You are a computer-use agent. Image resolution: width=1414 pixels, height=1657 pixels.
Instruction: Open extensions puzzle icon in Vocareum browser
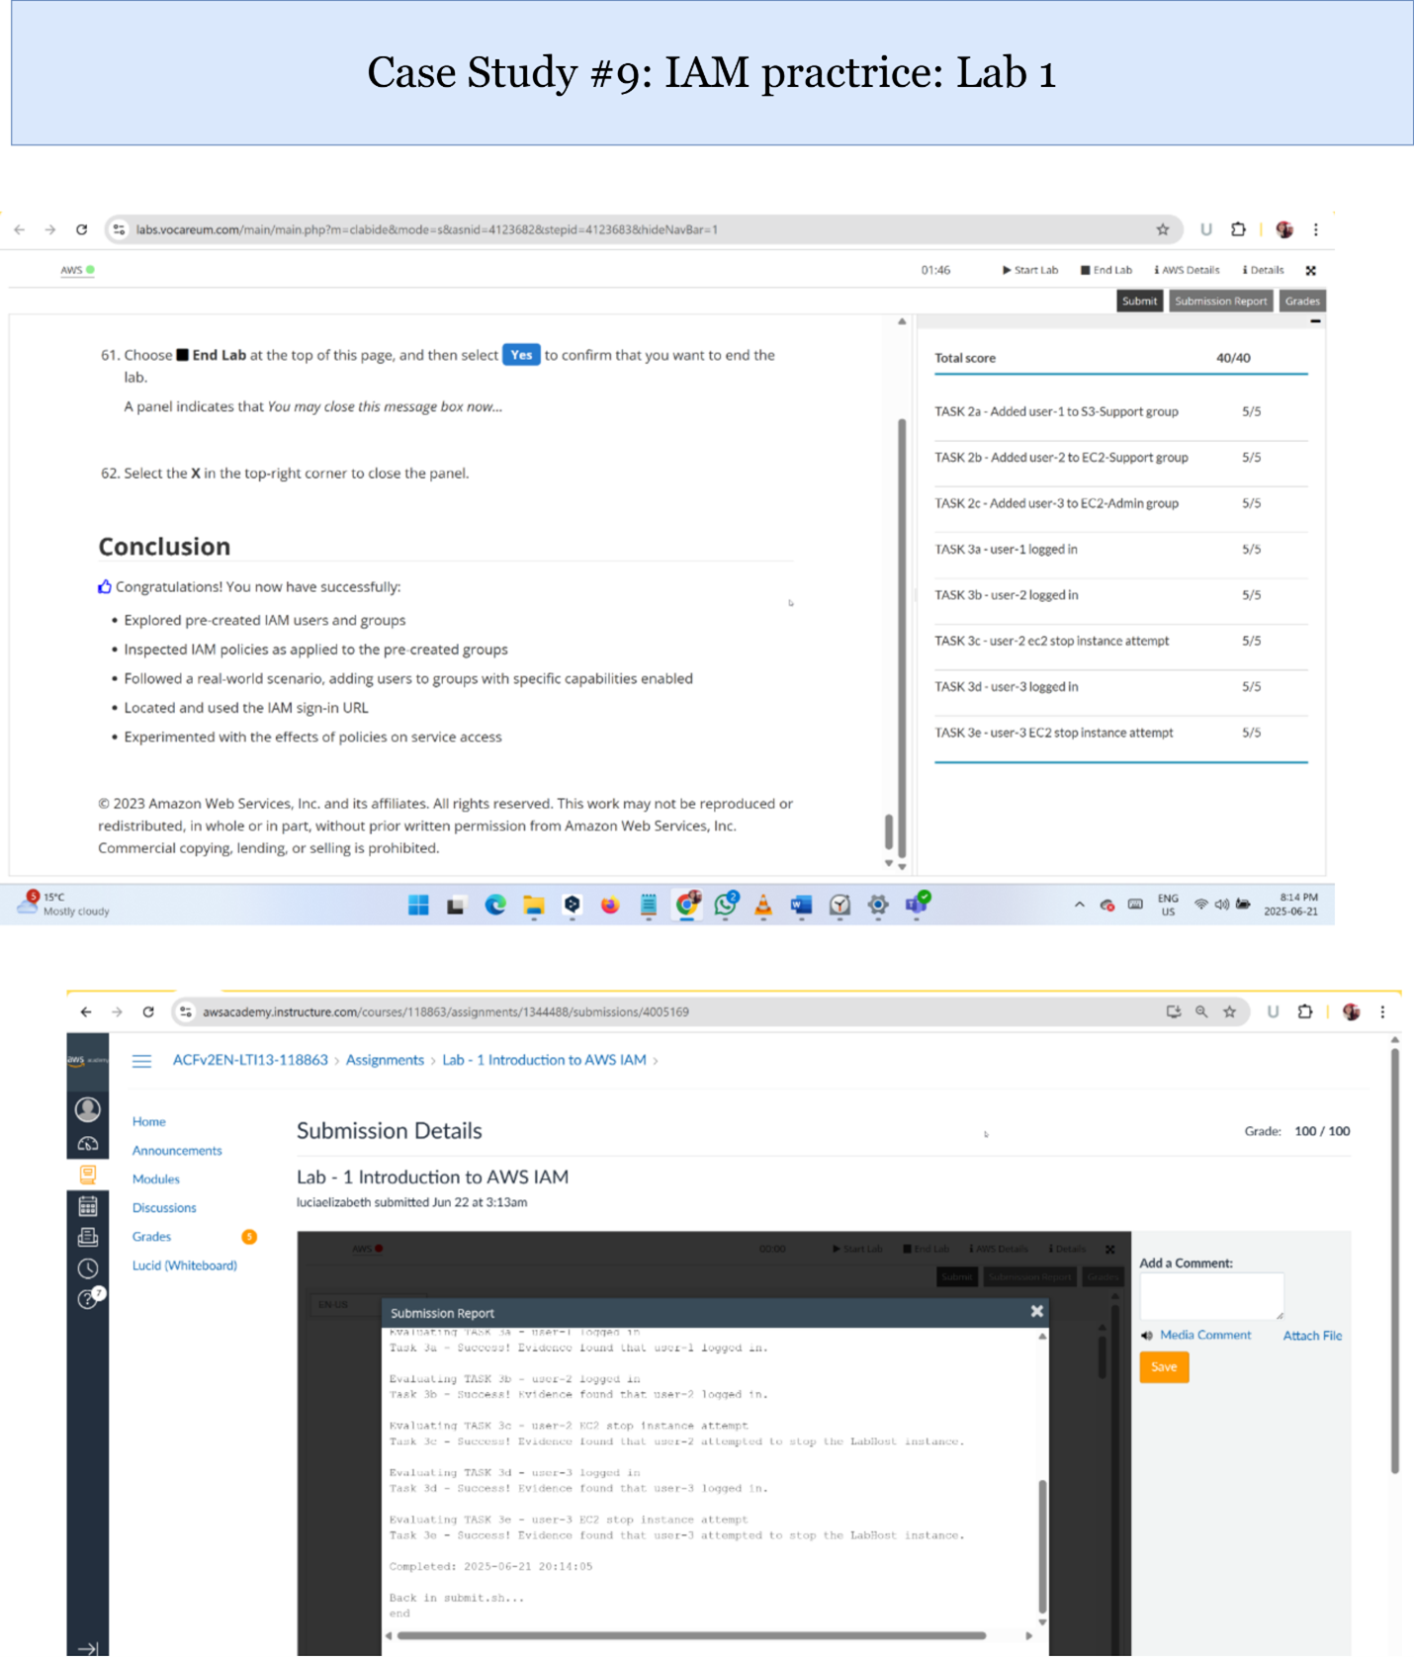(1238, 229)
